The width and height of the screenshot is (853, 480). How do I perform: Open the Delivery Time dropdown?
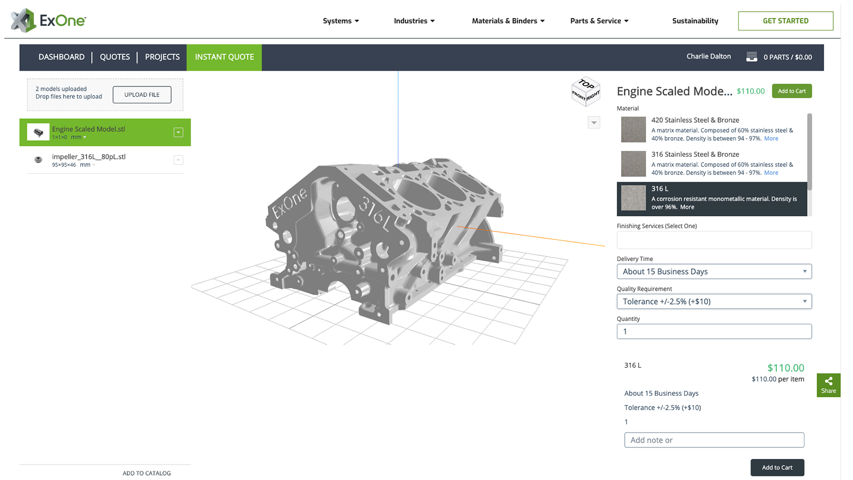[714, 271]
